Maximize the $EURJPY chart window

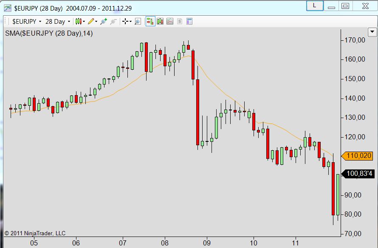coord(345,6)
